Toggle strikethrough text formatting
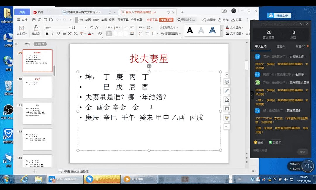316x190 pixels. [x=64, y=34]
